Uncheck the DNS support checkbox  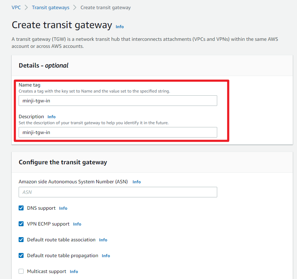(x=21, y=208)
